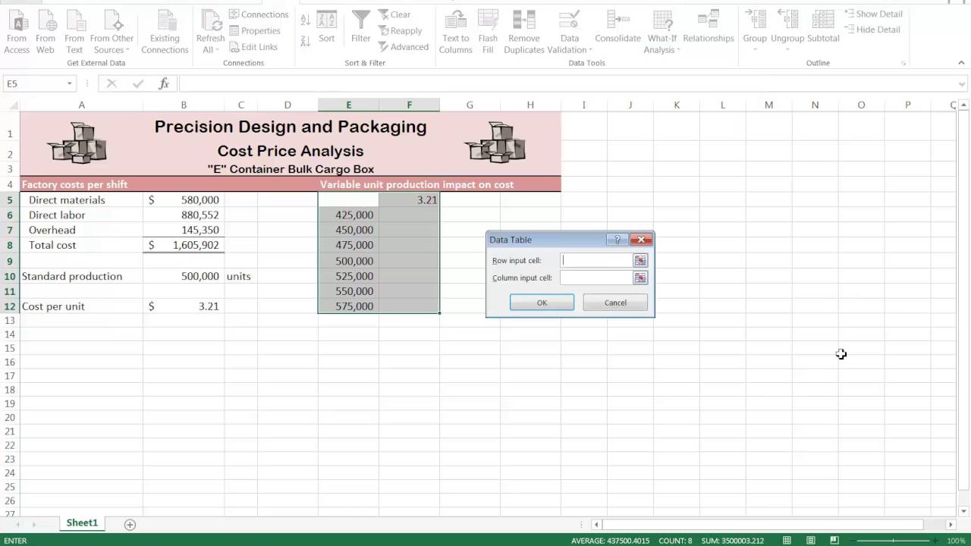Select the Sheet1 tab

pyautogui.click(x=82, y=522)
